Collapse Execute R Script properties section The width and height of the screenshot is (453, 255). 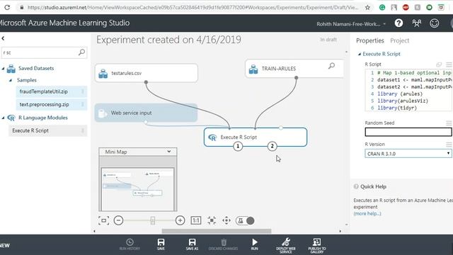click(x=360, y=54)
